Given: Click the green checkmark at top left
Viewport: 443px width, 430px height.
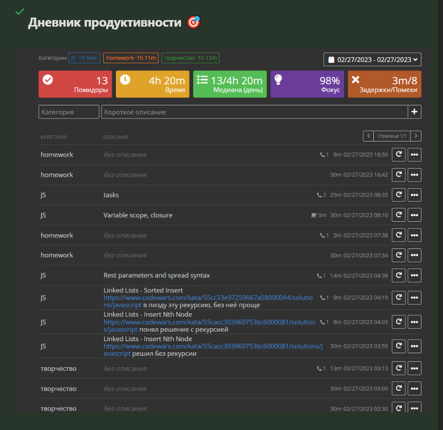Looking at the screenshot, I should click(20, 12).
